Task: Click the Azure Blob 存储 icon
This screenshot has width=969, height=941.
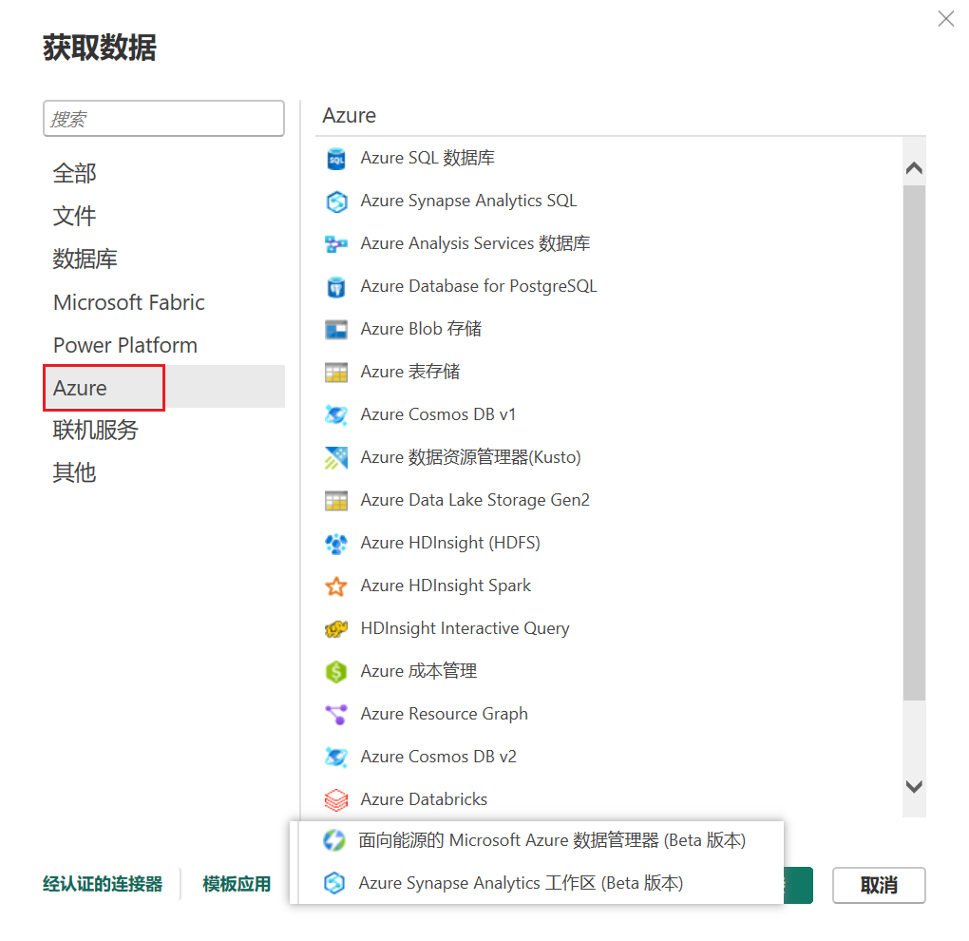Action: (336, 330)
